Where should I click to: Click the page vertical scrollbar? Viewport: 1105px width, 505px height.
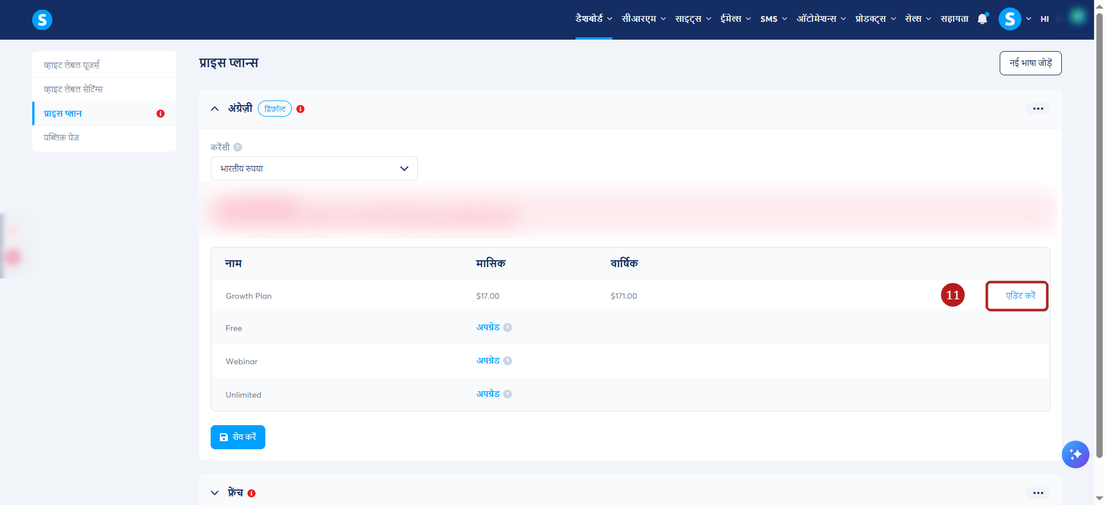click(1099, 236)
